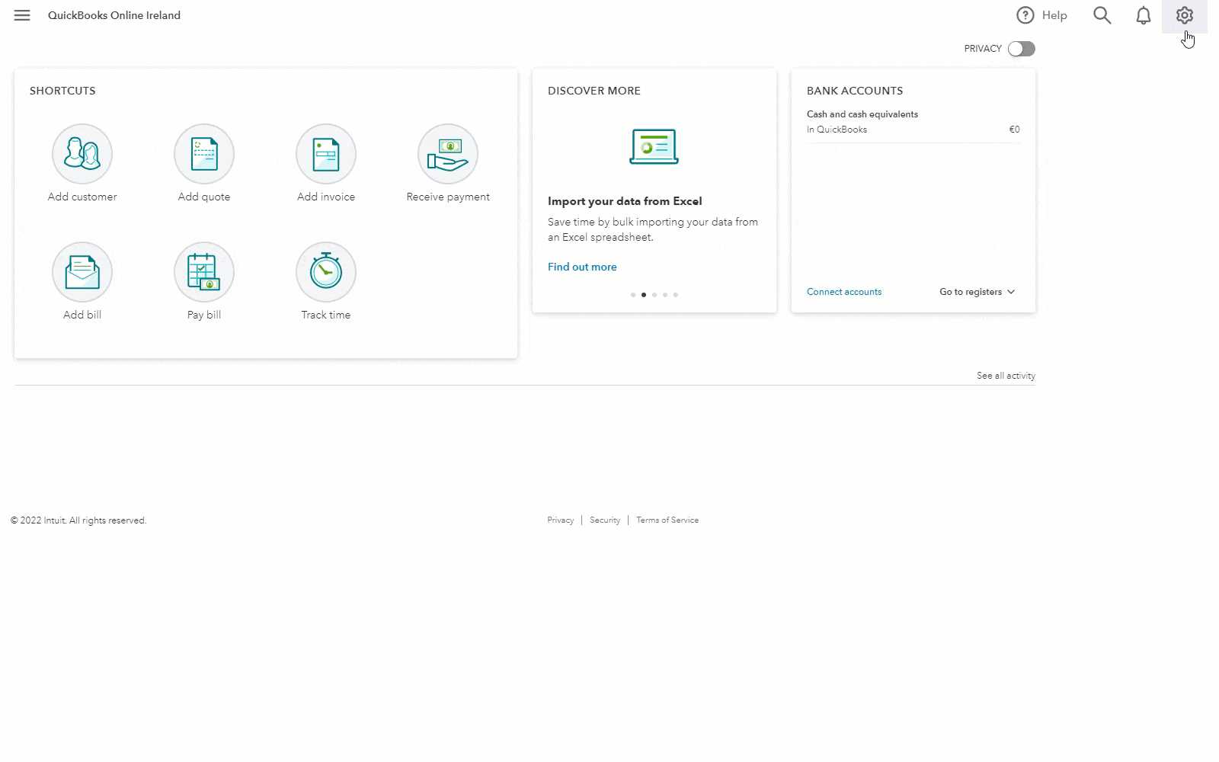Select the first carousel dot
The width and height of the screenshot is (1219, 762).
click(x=633, y=295)
